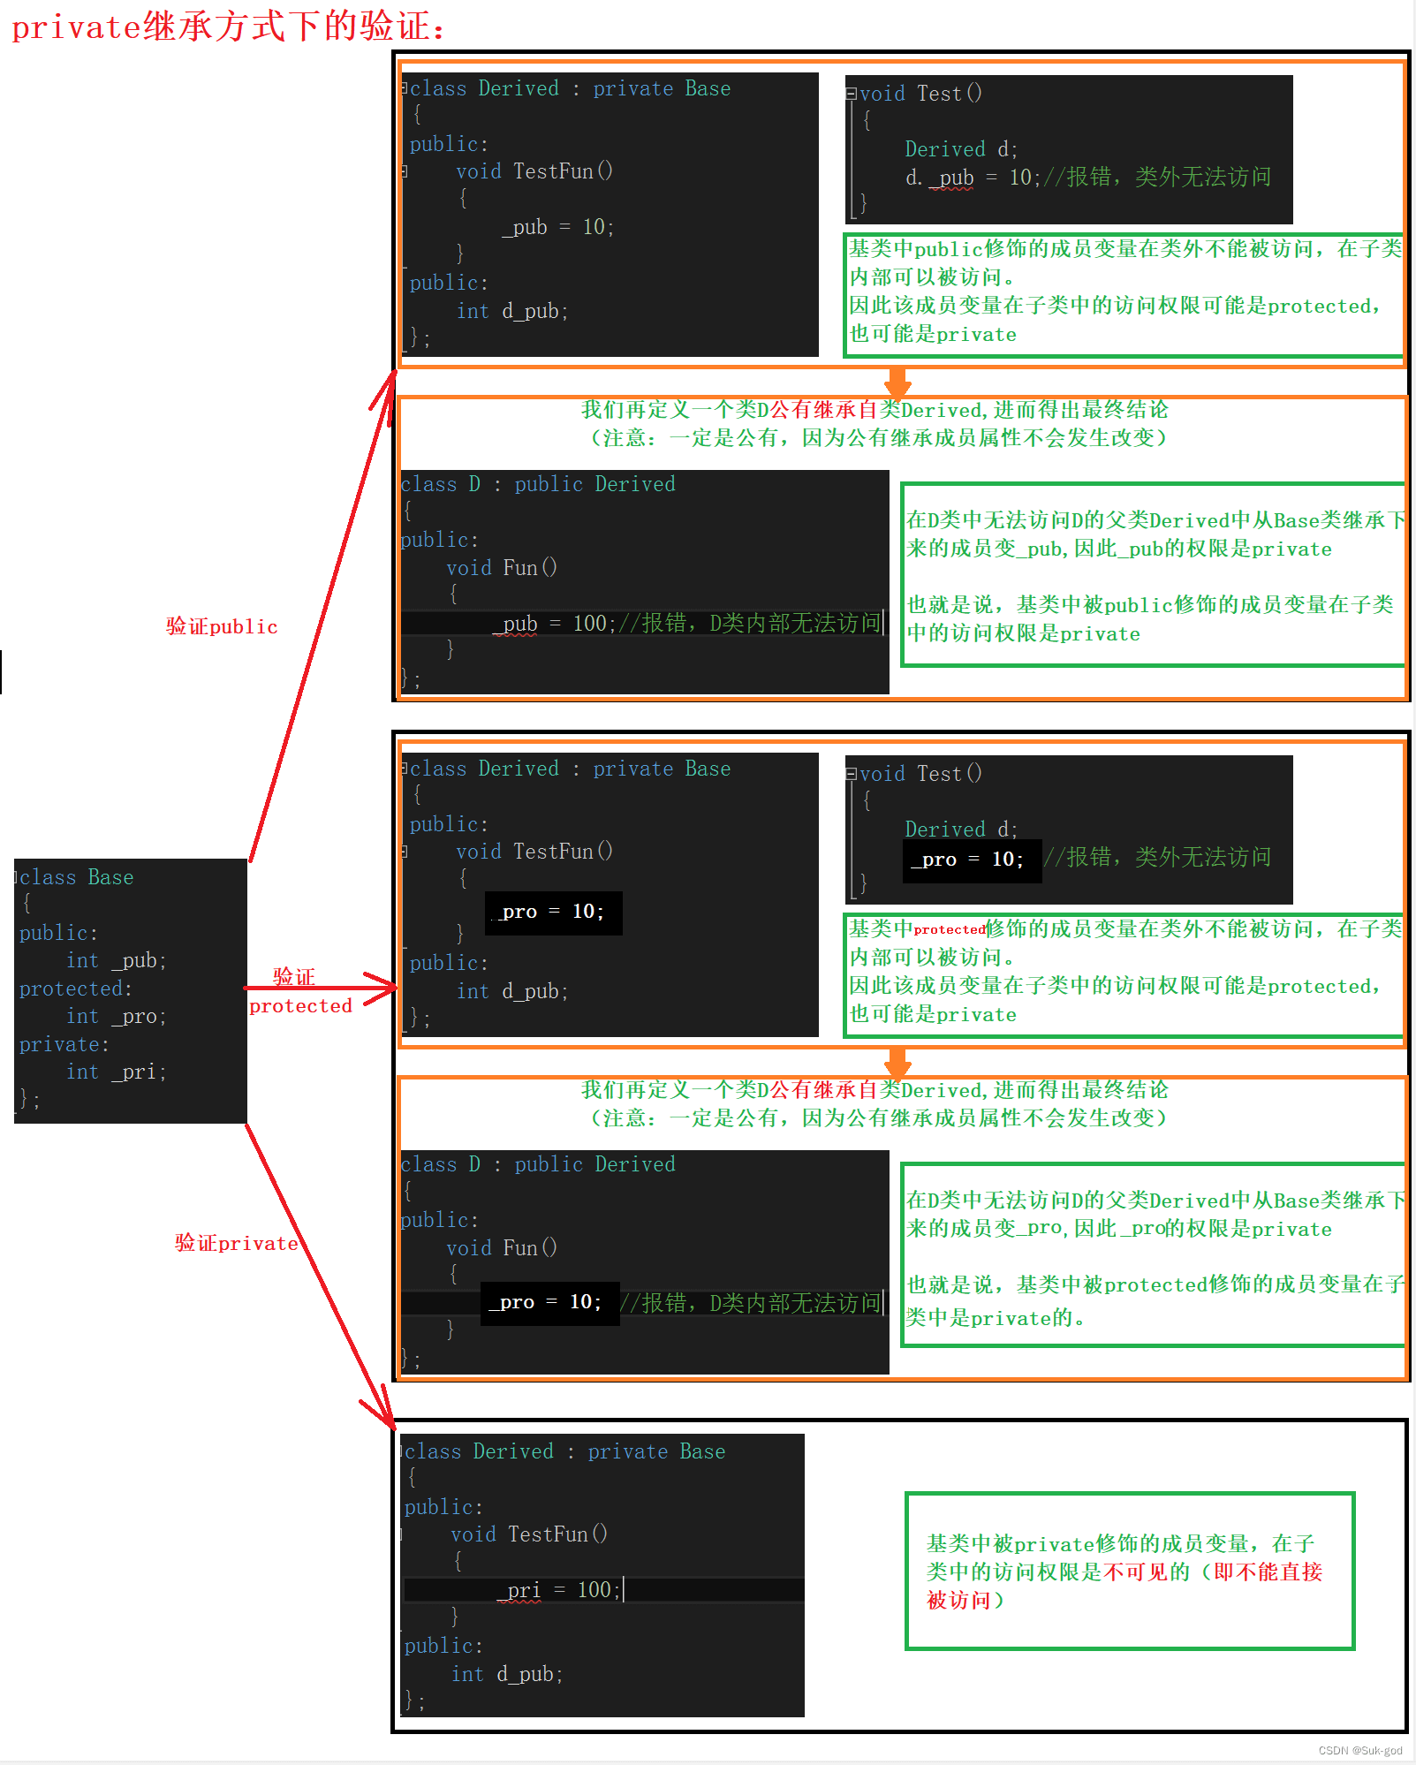Click the red title private继承方式下的验证
This screenshot has height=1765, width=1416.
coord(228,27)
